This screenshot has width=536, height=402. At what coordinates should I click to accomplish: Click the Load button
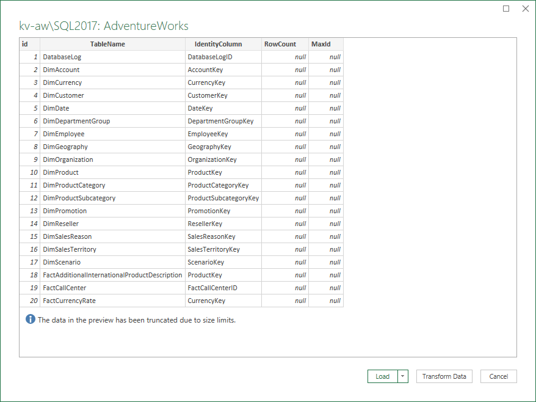coord(383,376)
